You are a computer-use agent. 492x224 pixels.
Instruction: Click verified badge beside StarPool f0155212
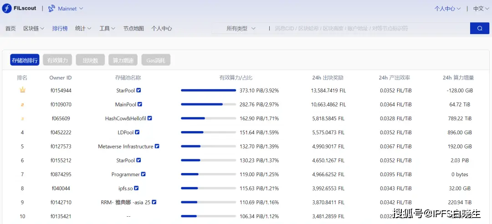click(x=138, y=160)
